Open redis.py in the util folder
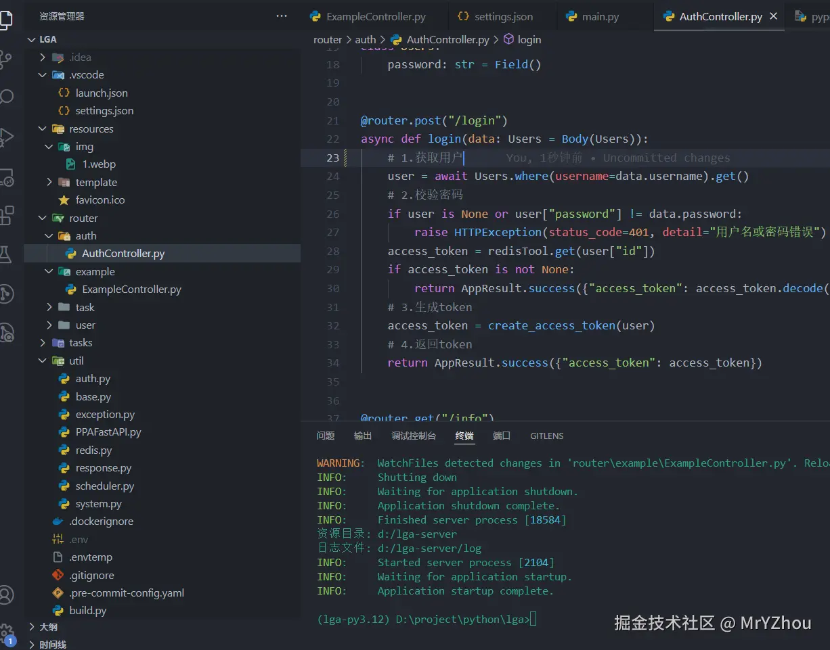Screen dimensions: 830x650 tap(93, 450)
